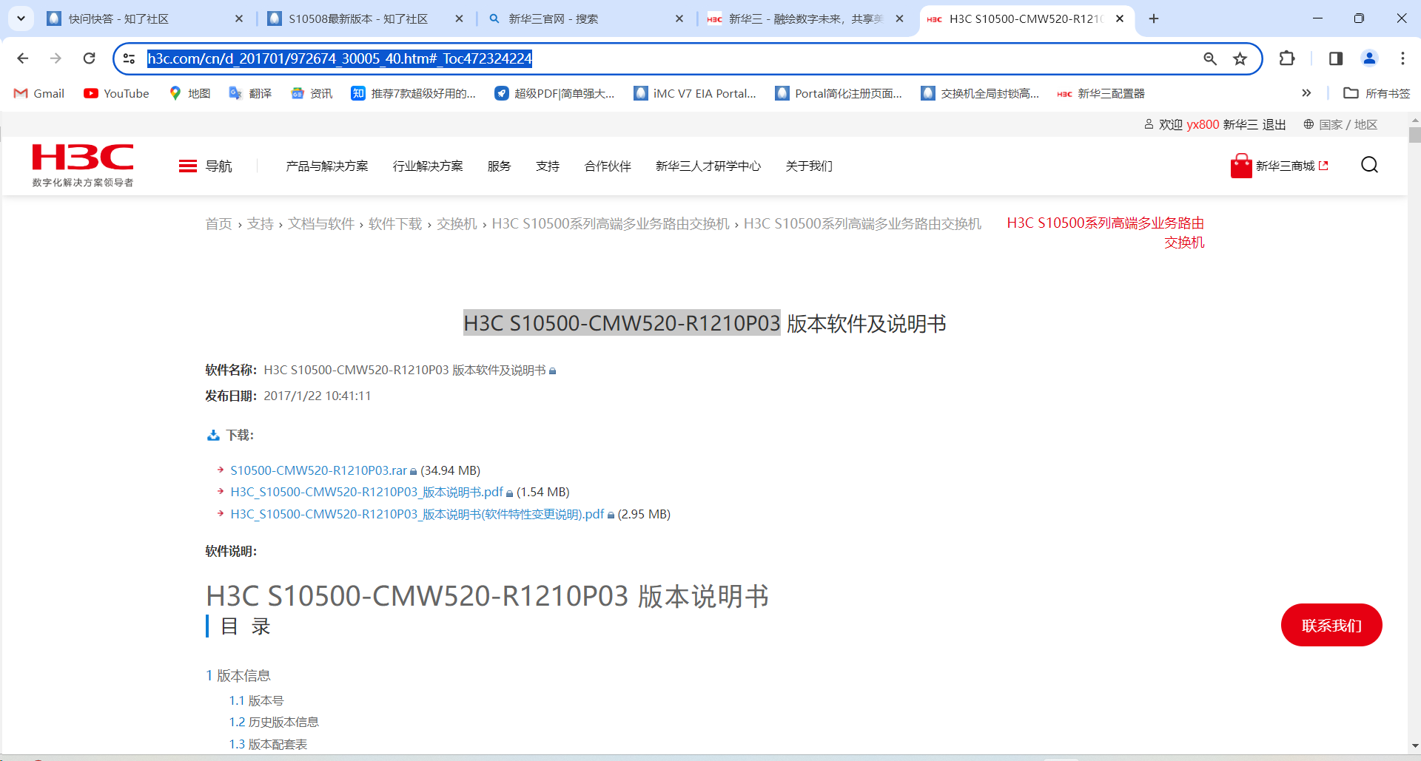
Task: Jump to section 1 版本信息
Action: point(238,675)
